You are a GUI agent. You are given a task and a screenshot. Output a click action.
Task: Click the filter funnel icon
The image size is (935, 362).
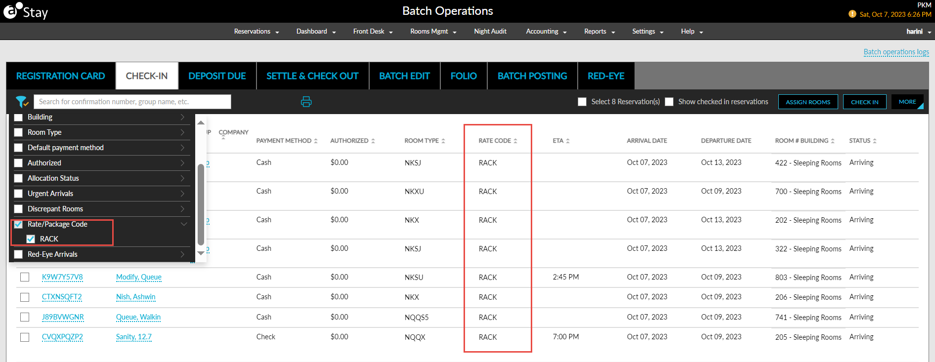tap(22, 102)
